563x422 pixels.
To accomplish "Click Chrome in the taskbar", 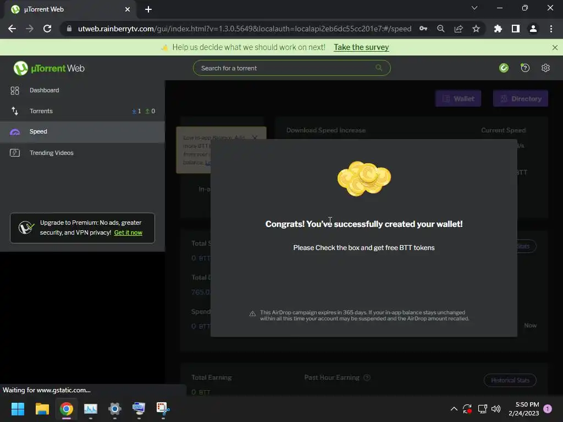I will click(x=67, y=409).
